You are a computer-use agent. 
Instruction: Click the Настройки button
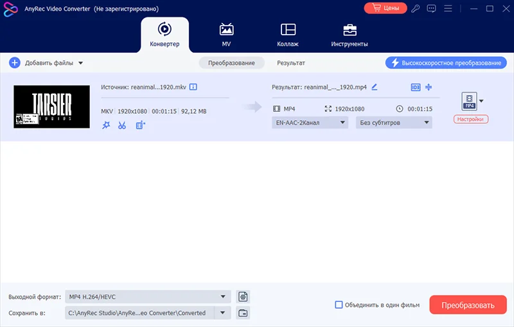[x=471, y=119]
